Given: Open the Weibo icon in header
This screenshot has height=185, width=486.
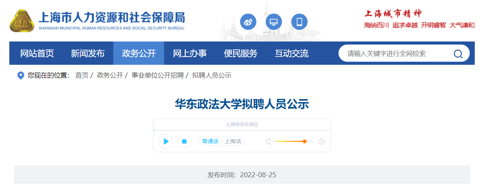Looking at the screenshot, I should [x=248, y=22].
